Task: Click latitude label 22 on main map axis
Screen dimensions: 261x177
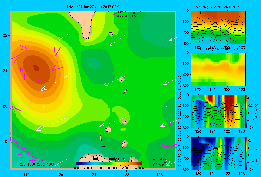Action: [5, 35]
